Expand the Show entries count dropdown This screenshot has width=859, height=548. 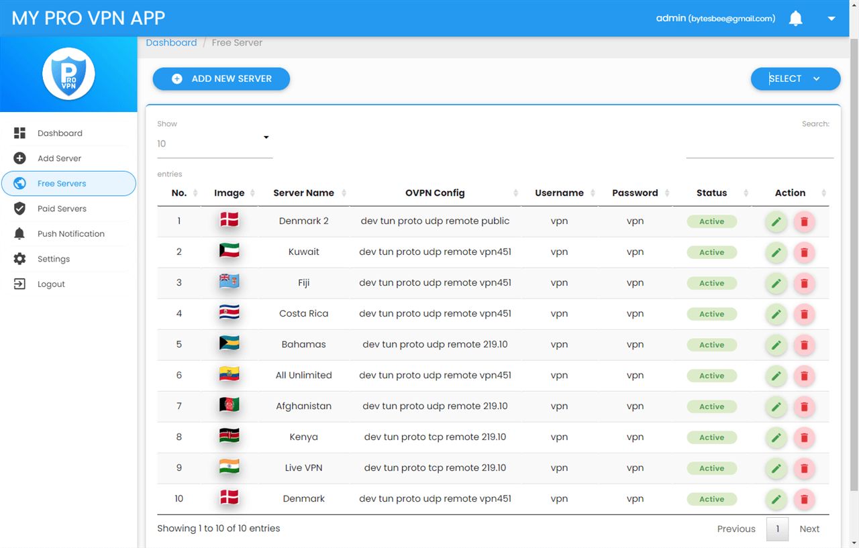[x=215, y=144]
